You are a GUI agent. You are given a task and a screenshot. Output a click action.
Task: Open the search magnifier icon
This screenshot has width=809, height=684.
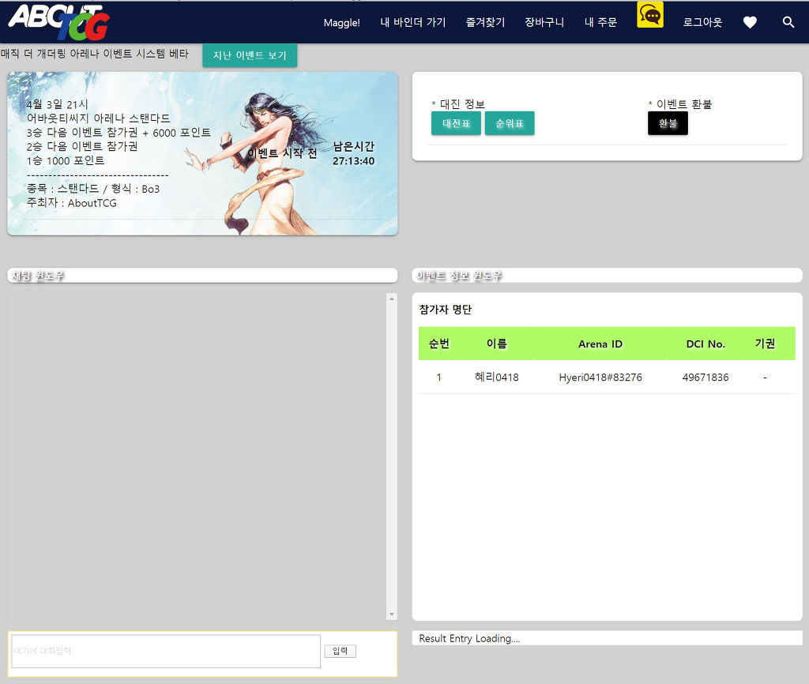[788, 22]
